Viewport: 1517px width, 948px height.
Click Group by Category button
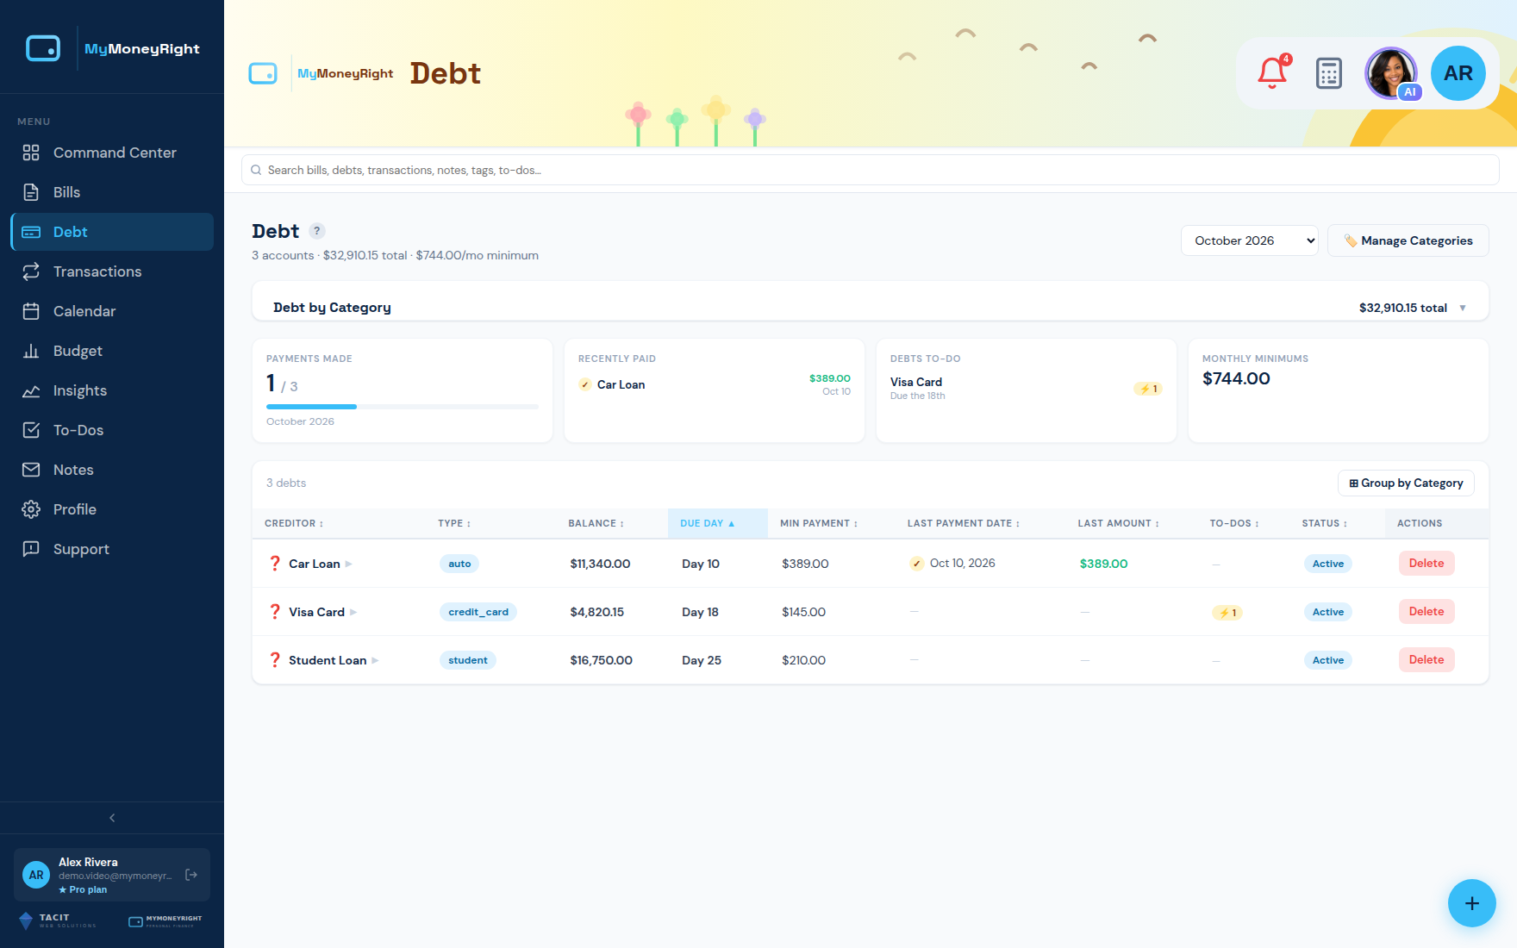click(1406, 483)
